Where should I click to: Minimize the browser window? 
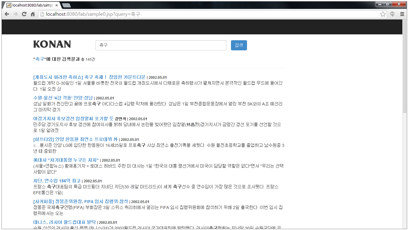point(380,4)
